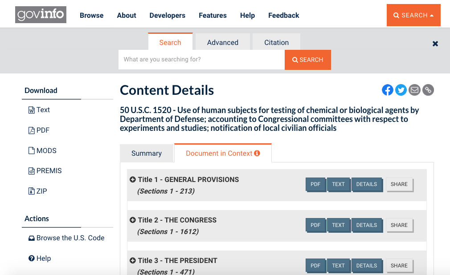This screenshot has width=450, height=275.
Task: Click the search query input field
Action: (x=201, y=60)
